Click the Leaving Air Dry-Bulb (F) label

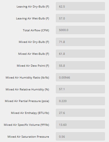pos(33,7)
